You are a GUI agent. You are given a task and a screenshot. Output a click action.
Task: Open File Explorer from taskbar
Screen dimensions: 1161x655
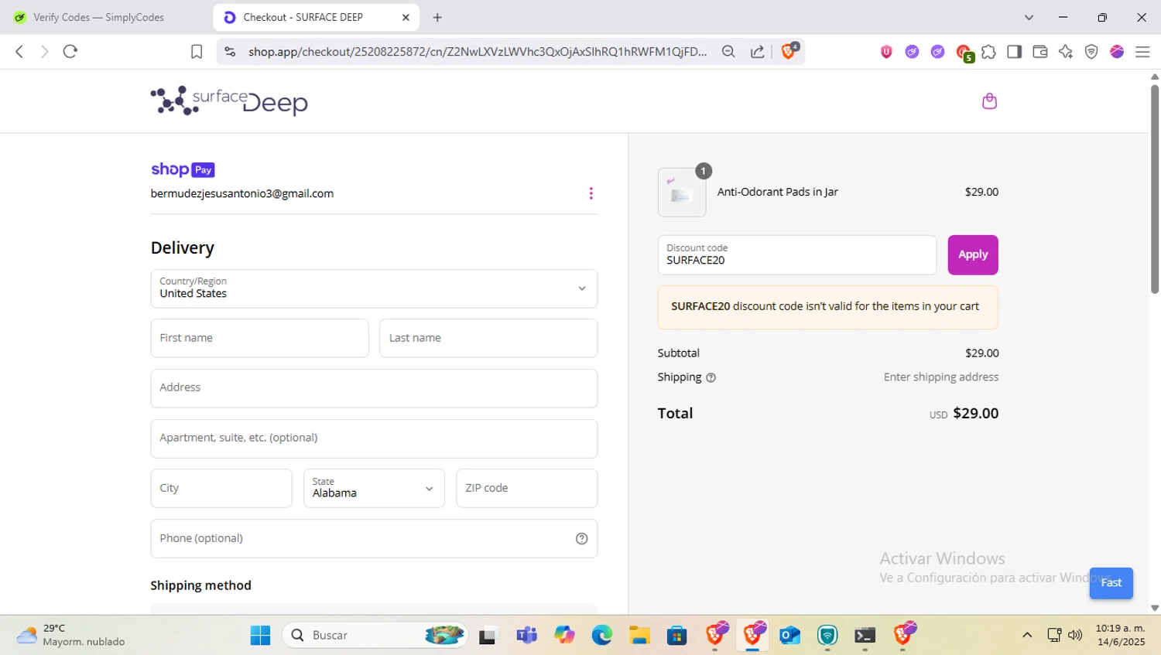(639, 636)
